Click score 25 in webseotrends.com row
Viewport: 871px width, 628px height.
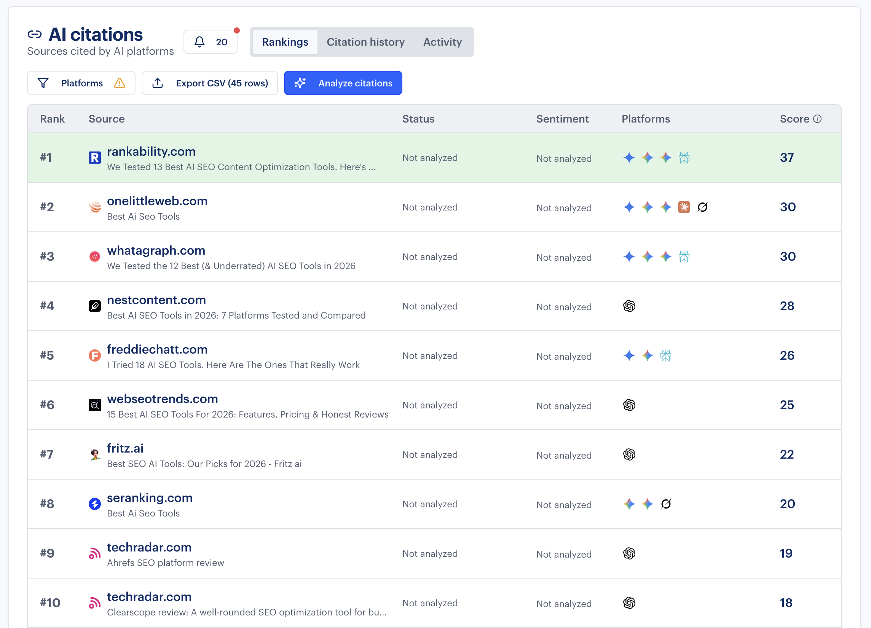coord(787,405)
